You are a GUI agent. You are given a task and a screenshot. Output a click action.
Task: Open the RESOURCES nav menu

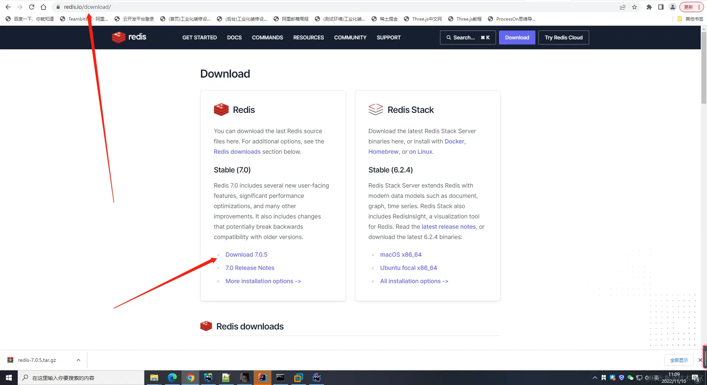click(x=309, y=38)
